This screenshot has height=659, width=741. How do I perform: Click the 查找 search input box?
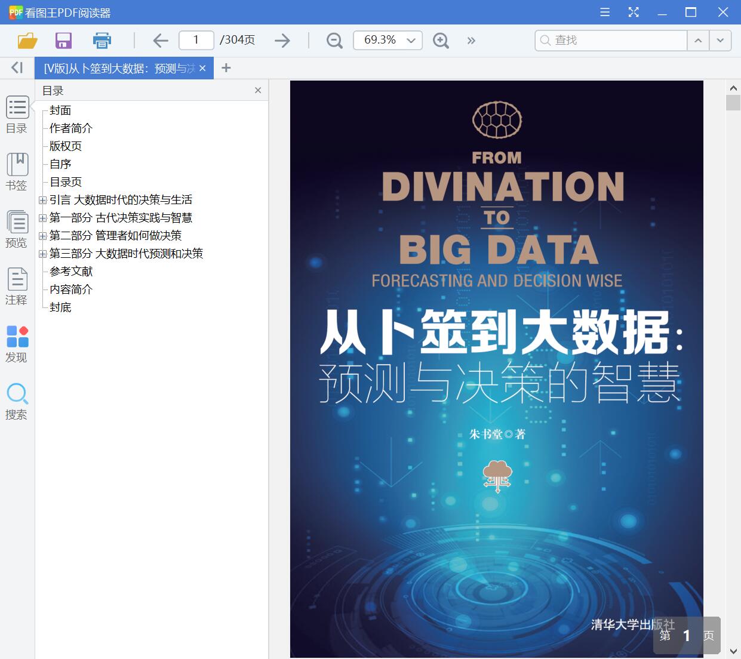click(610, 41)
